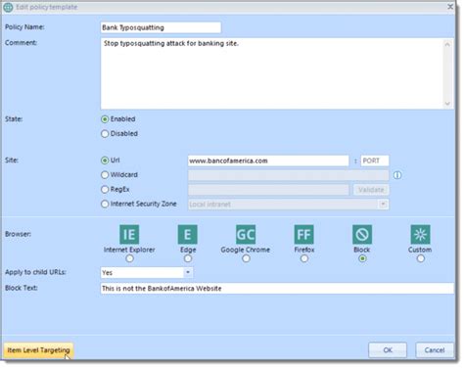Click the Edge browser icon
The width and height of the screenshot is (464, 368).
click(x=187, y=234)
